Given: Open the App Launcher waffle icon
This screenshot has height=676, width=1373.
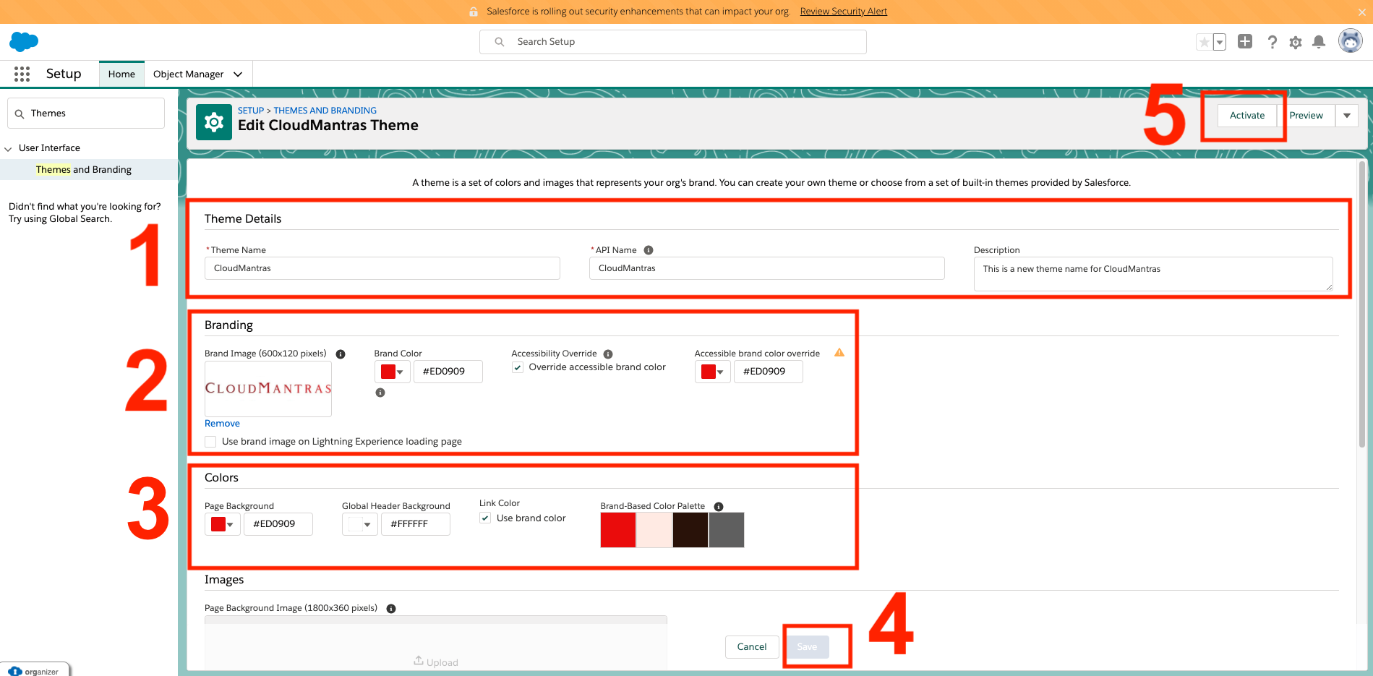Looking at the screenshot, I should click(22, 74).
